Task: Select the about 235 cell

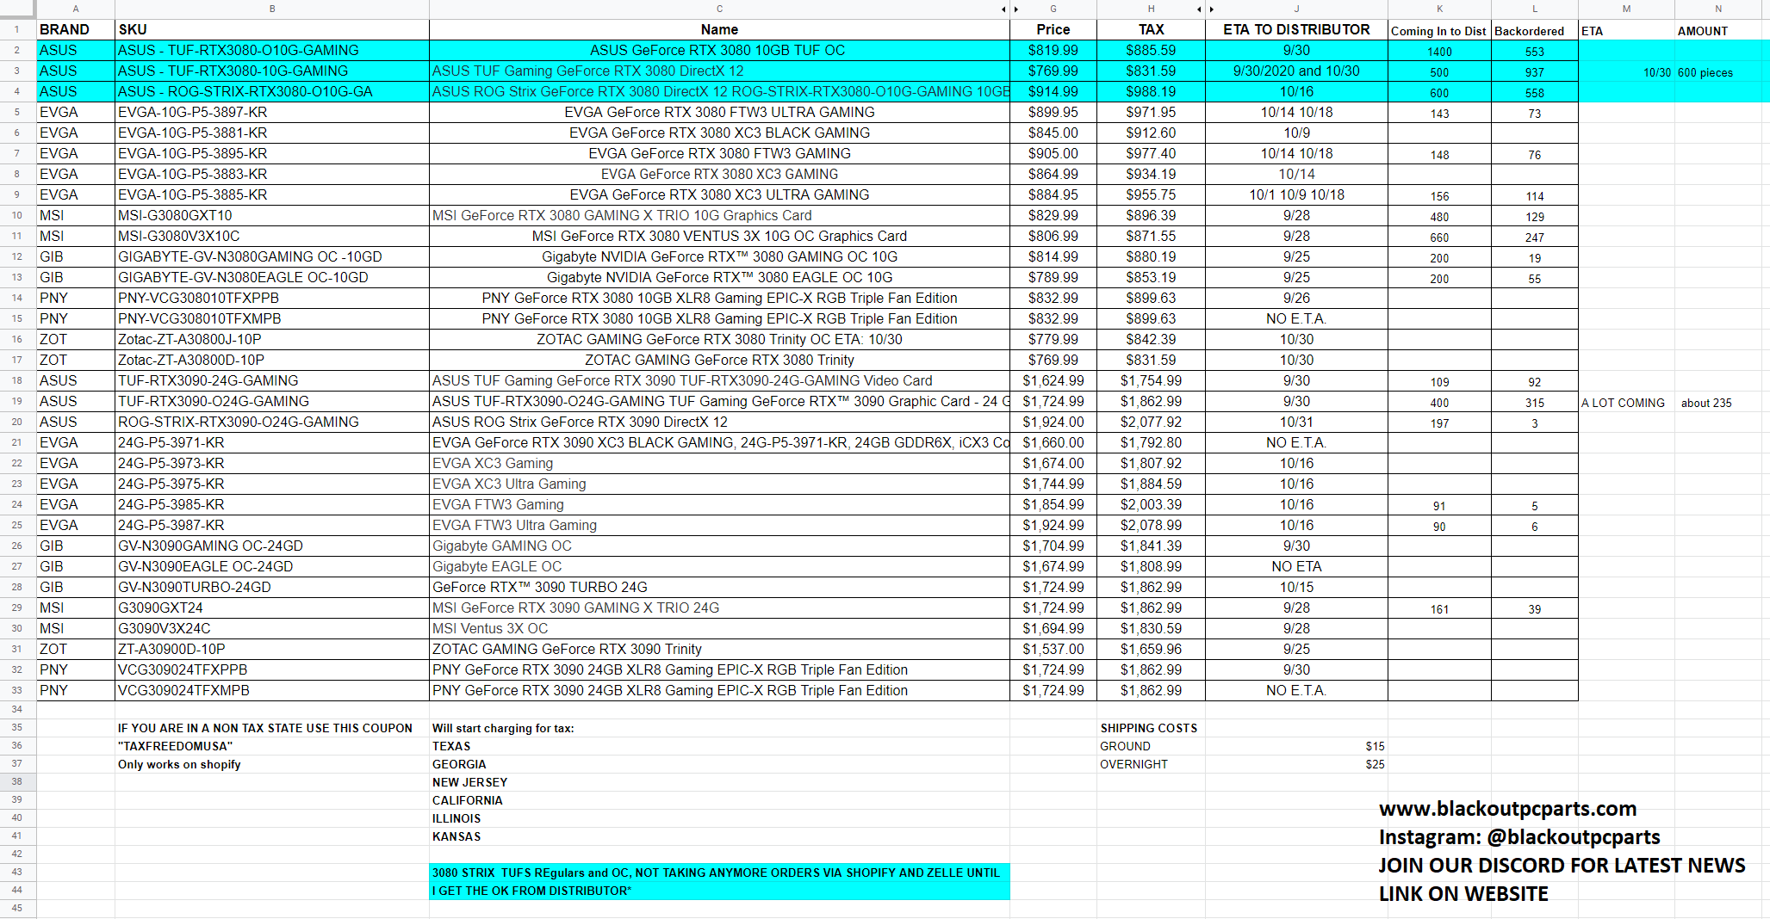Action: pyautogui.click(x=1717, y=403)
